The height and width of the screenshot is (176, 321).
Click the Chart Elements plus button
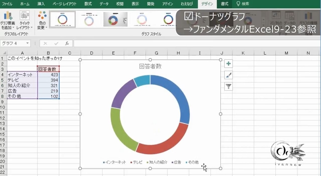[229, 64]
